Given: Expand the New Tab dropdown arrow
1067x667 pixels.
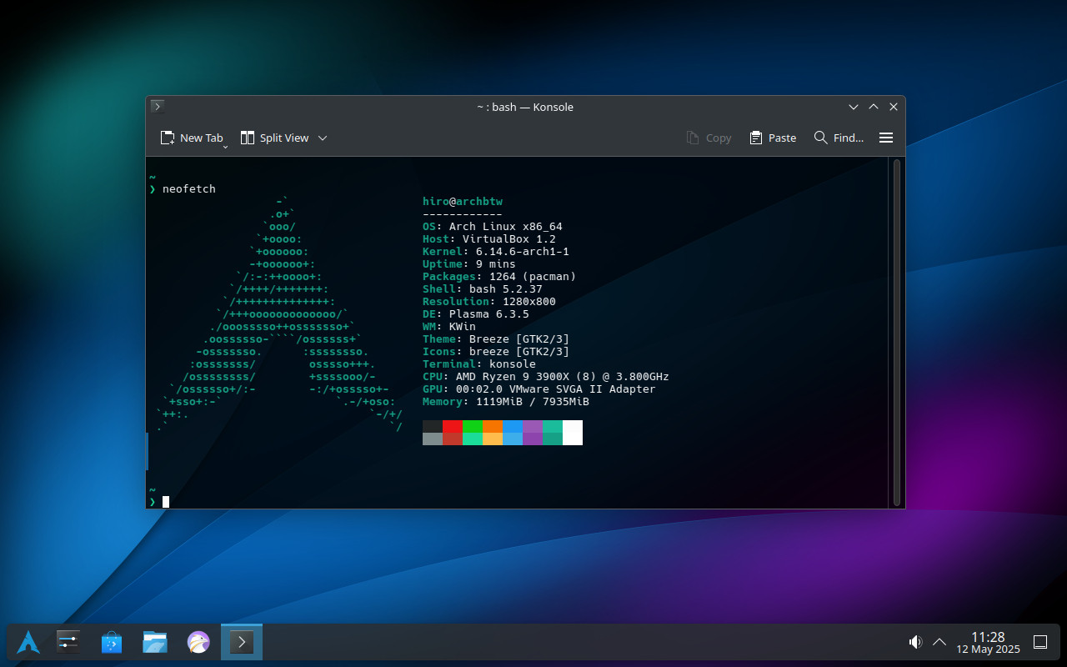Looking at the screenshot, I should [x=226, y=147].
